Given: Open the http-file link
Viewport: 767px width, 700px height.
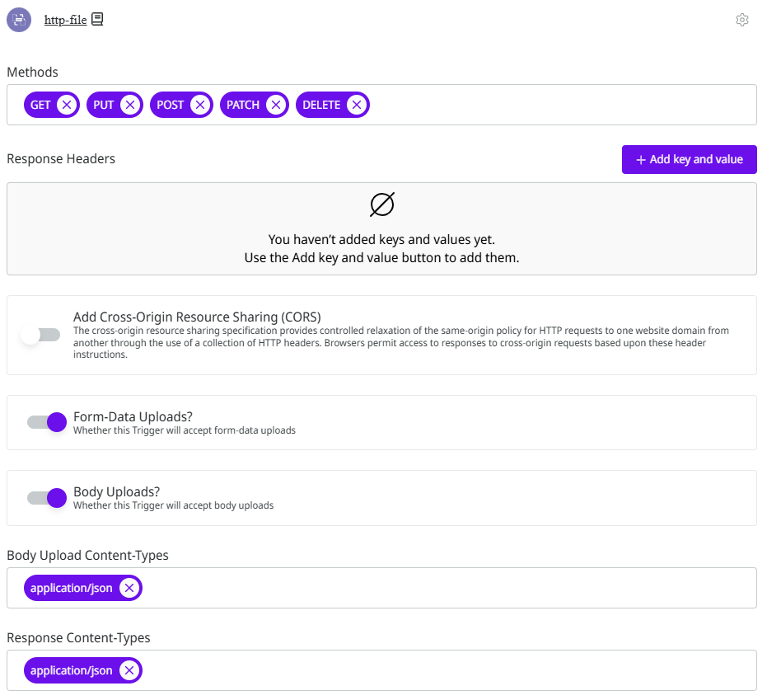Looking at the screenshot, I should coord(65,20).
